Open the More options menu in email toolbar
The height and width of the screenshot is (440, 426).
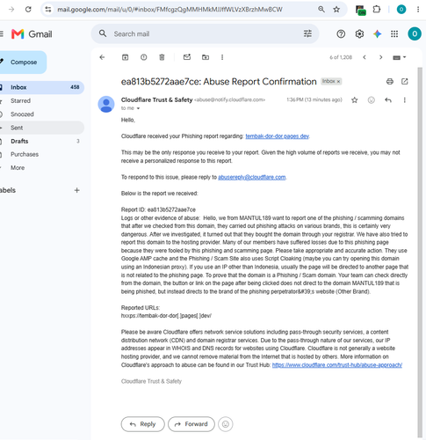click(x=222, y=57)
